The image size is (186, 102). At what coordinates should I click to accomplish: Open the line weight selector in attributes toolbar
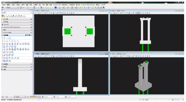click(34, 8)
